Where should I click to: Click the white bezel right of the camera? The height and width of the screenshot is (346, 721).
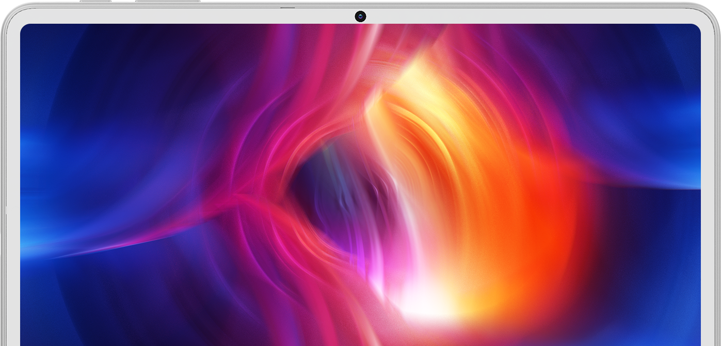516,15
